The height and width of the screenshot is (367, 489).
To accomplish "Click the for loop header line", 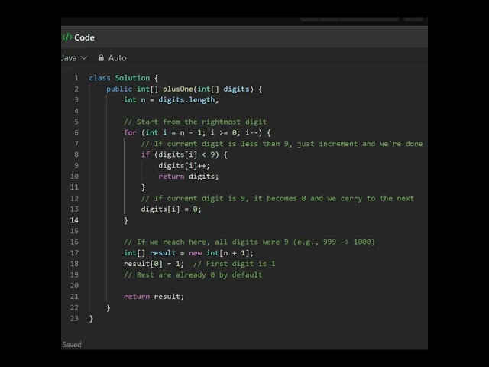I will 197,132.
